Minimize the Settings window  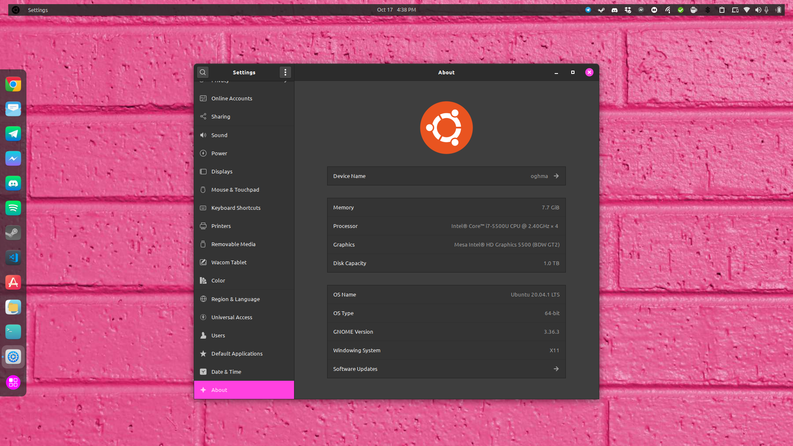(556, 72)
